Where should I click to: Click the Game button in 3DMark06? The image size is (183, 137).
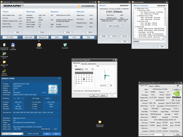click(x=88, y=37)
